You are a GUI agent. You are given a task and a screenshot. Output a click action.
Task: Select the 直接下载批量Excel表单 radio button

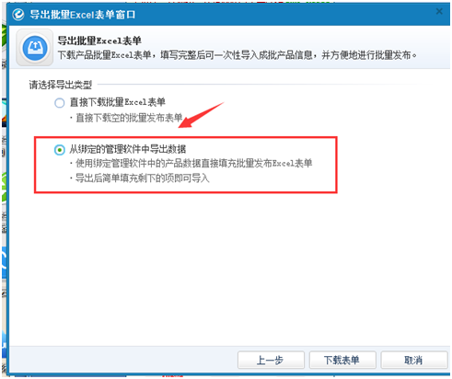pos(60,103)
